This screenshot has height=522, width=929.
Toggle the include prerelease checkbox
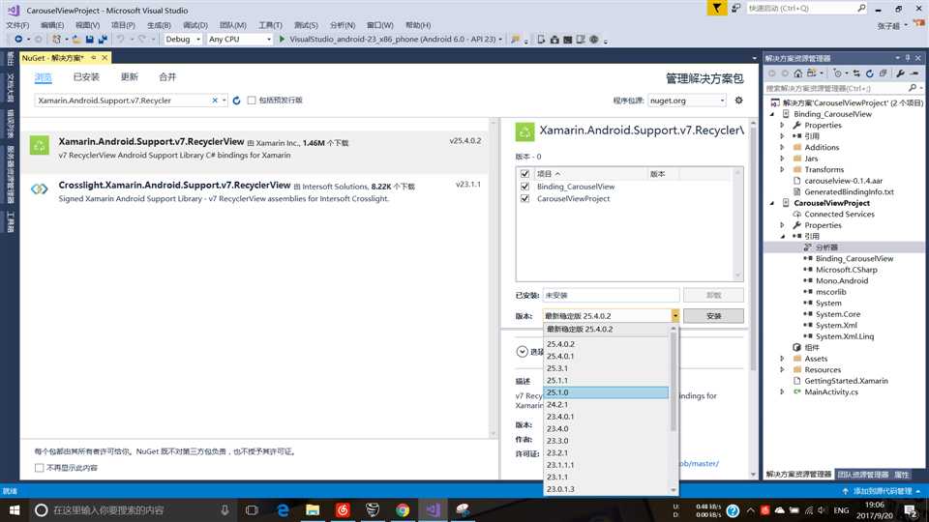click(x=252, y=101)
